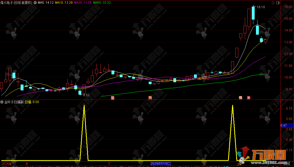Click the 2025/07/15/二 date cursor label
The height and width of the screenshot is (167, 294).
click(161, 164)
